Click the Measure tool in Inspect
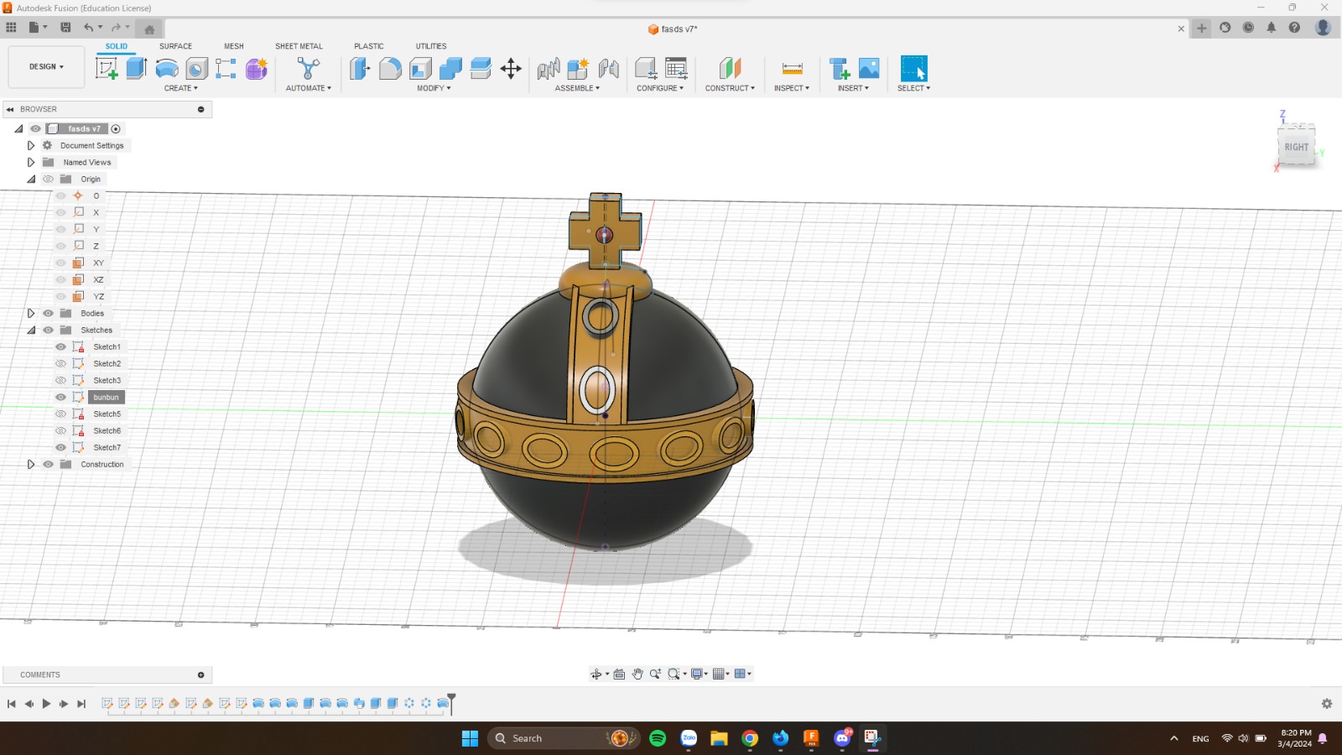 click(792, 69)
